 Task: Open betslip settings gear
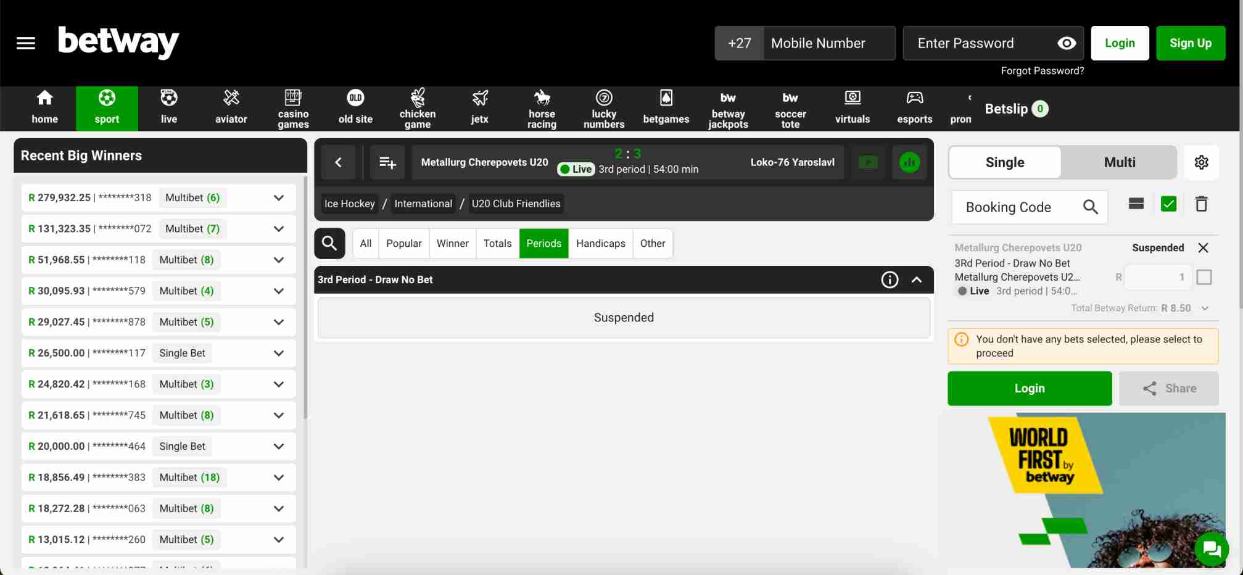coord(1201,162)
